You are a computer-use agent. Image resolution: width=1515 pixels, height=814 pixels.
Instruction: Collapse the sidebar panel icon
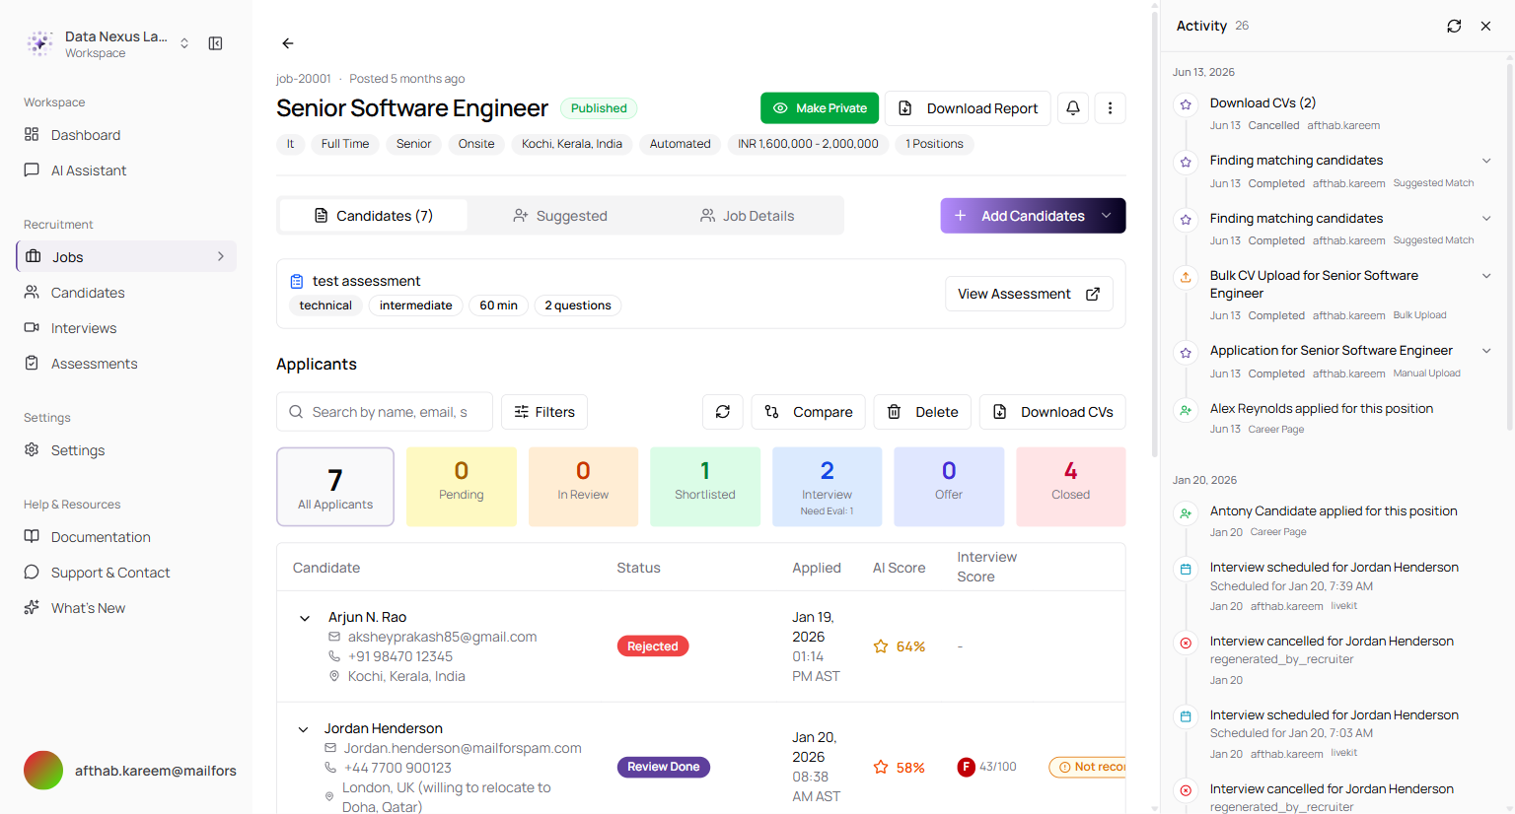pos(215,43)
